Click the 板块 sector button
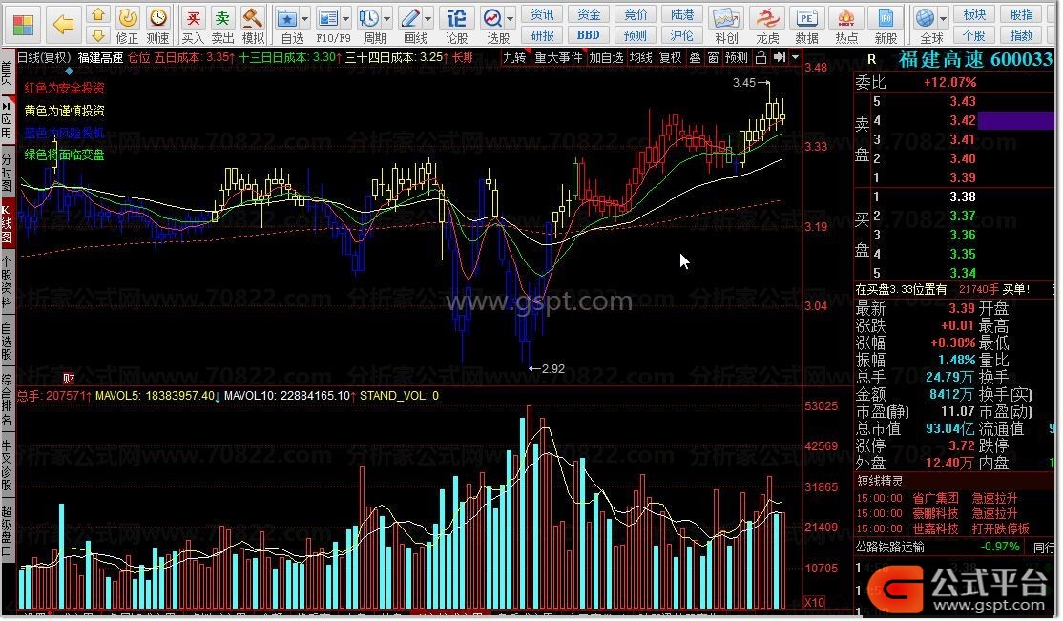 [974, 14]
